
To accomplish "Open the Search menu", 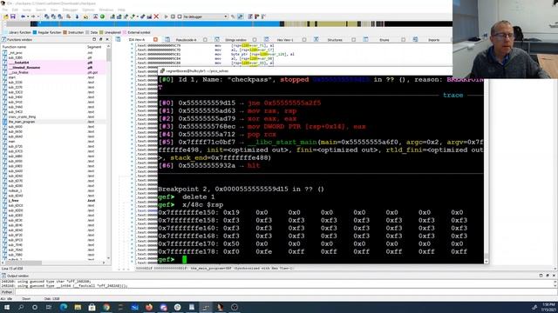I will 41,10.
